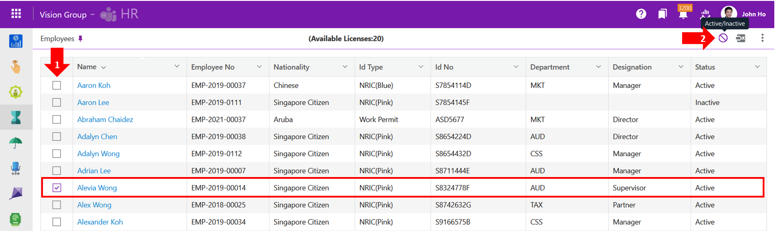Click the Active/Inactive circle-slash icon
The height and width of the screenshot is (231, 777).
pyautogui.click(x=723, y=38)
